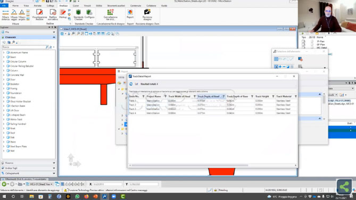Open the Home ribbon tab
The image size is (356, 200).
[15, 6]
